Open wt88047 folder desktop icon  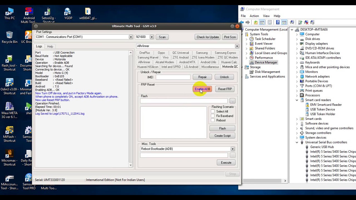(x=88, y=14)
